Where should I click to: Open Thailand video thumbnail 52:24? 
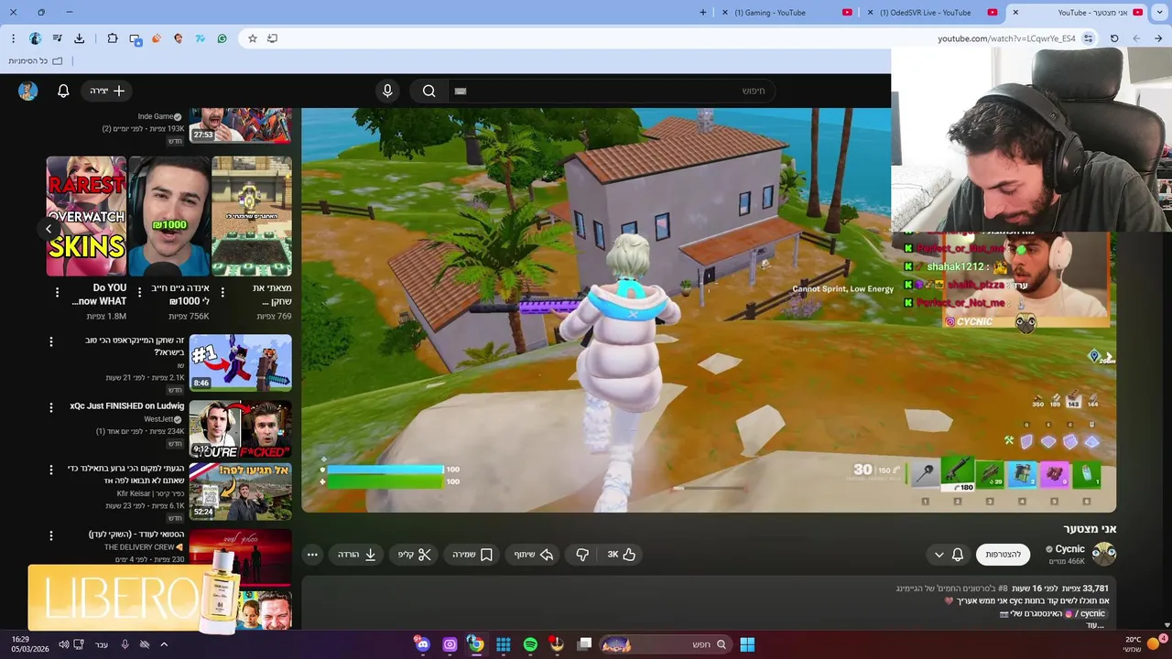pyautogui.click(x=241, y=492)
